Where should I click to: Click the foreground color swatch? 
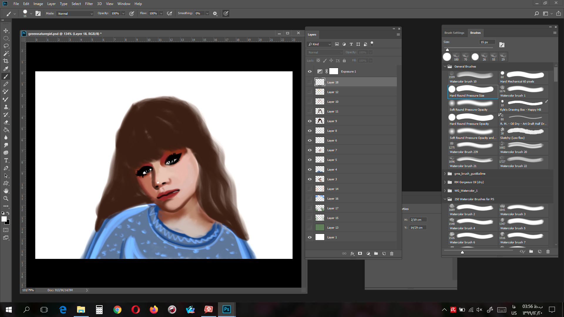click(x=4, y=219)
